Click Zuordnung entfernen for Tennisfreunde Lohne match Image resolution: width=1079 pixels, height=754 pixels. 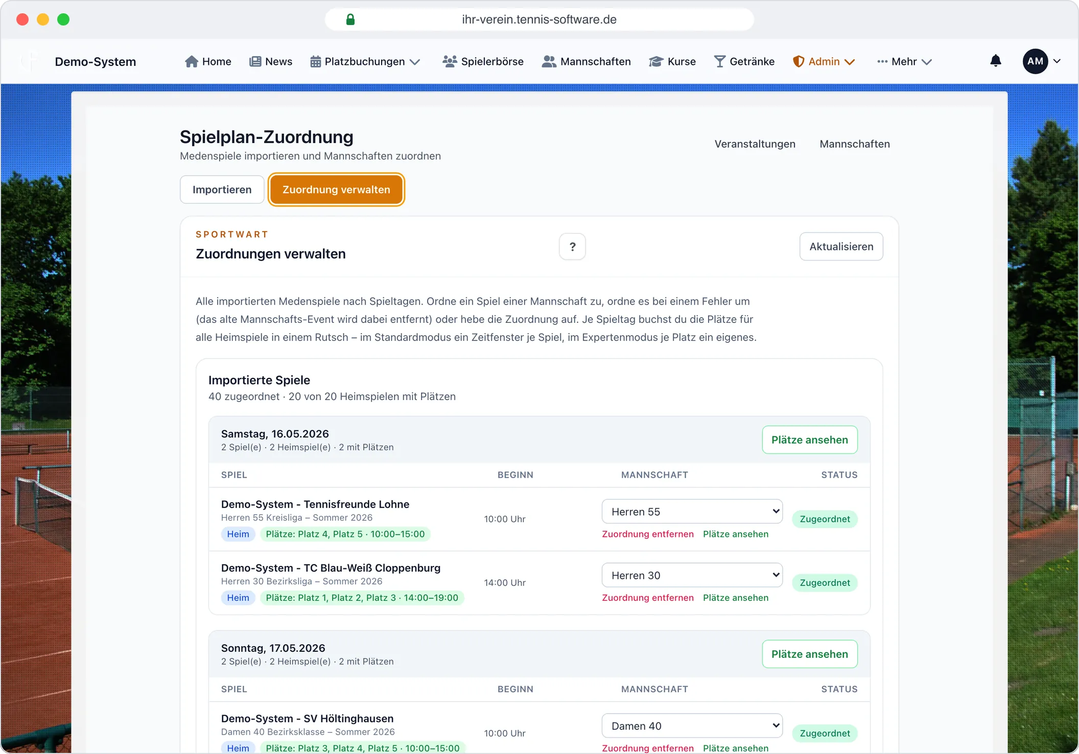pyautogui.click(x=648, y=534)
